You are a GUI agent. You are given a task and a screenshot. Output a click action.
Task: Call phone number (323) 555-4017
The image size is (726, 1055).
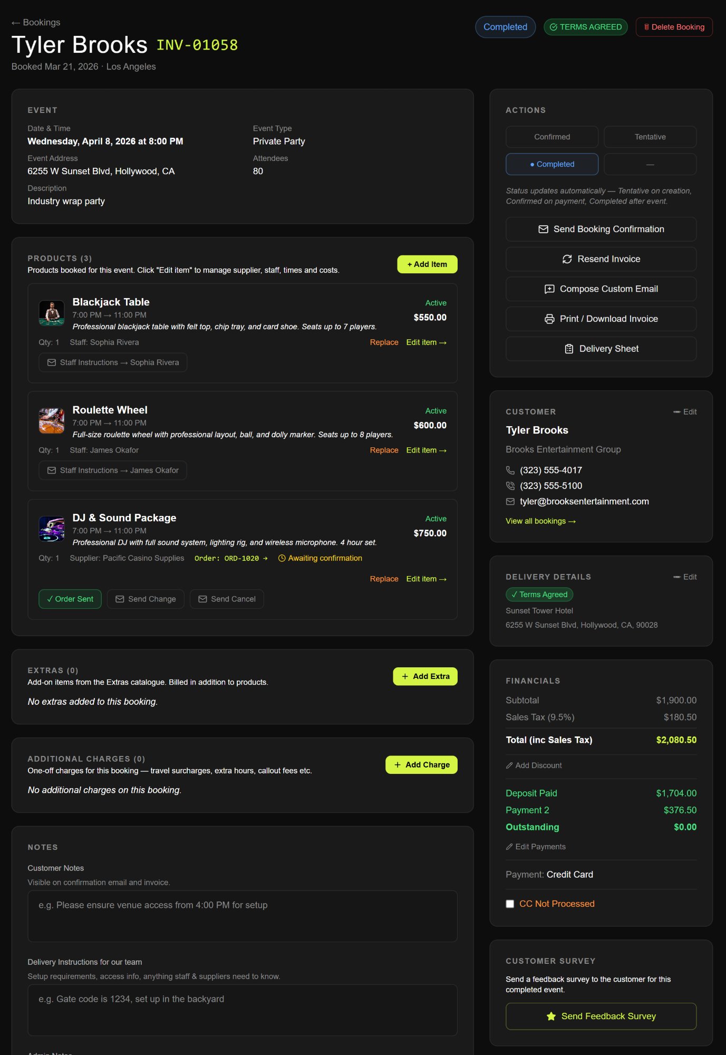(x=551, y=470)
